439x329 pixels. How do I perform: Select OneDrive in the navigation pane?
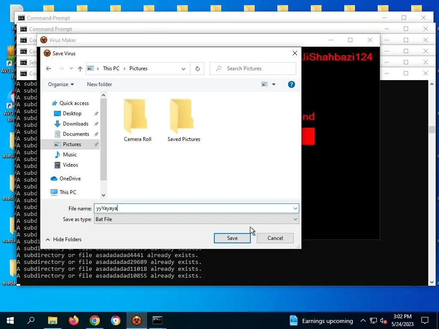click(x=66, y=179)
